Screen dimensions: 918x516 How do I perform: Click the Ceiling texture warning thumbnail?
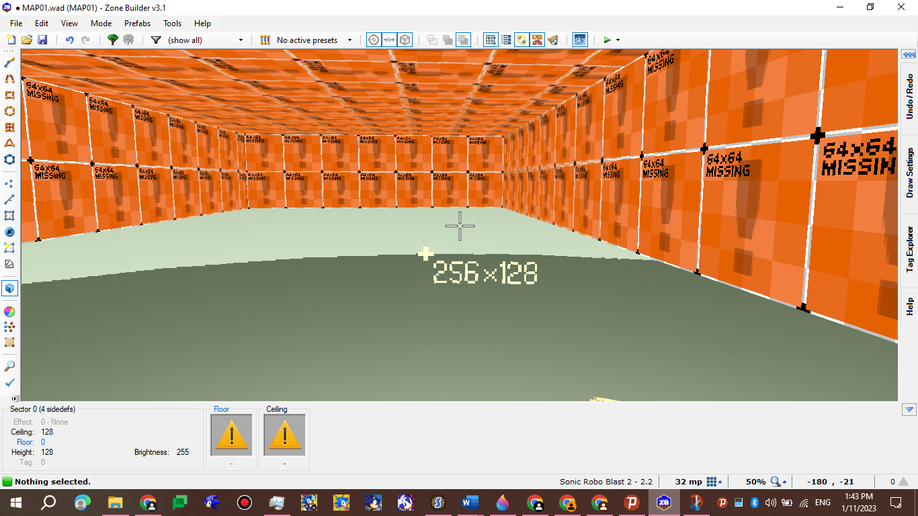285,435
